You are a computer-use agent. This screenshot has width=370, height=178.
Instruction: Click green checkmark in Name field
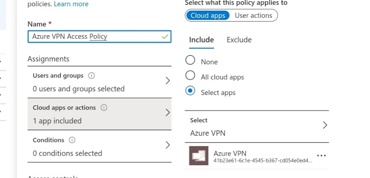click(165, 37)
